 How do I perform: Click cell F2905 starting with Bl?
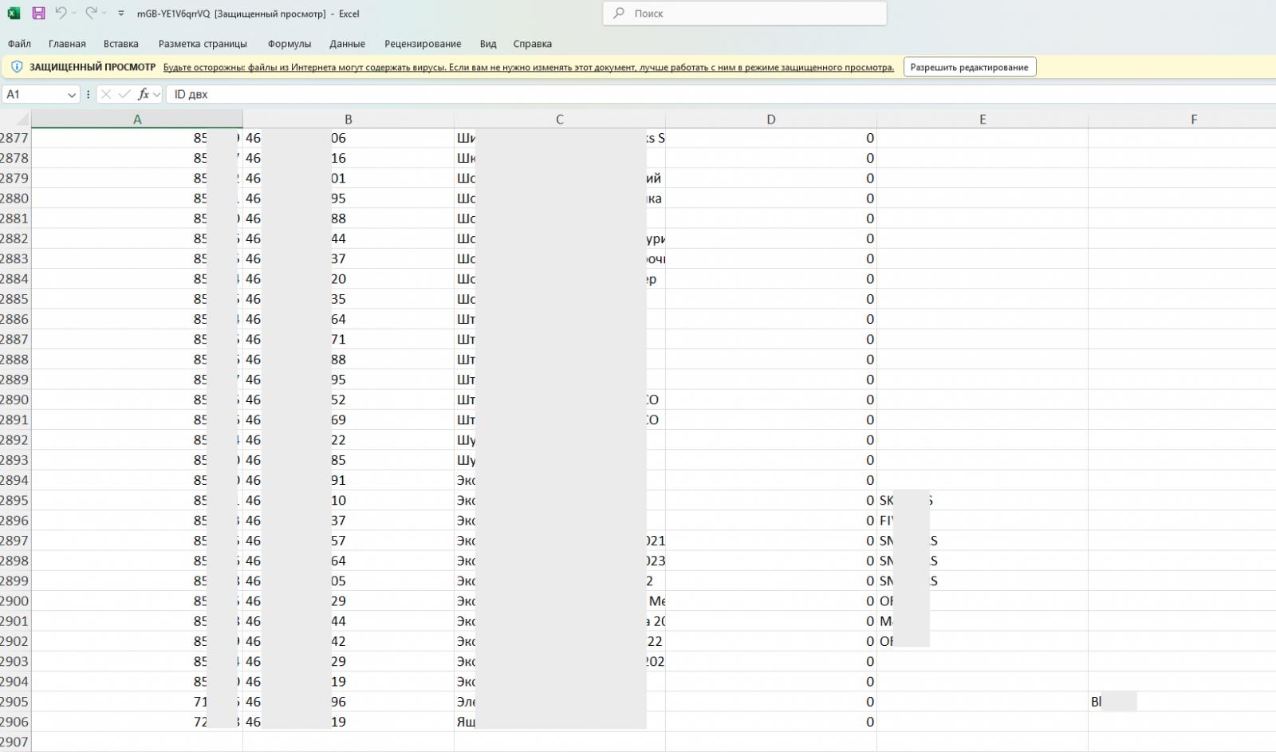[1182, 702]
